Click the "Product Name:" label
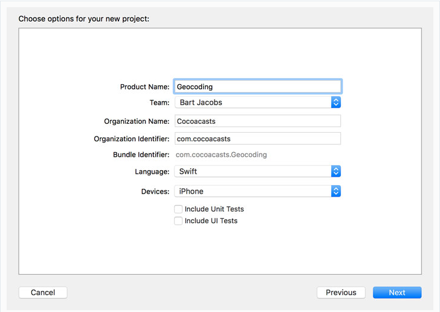 tap(145, 87)
